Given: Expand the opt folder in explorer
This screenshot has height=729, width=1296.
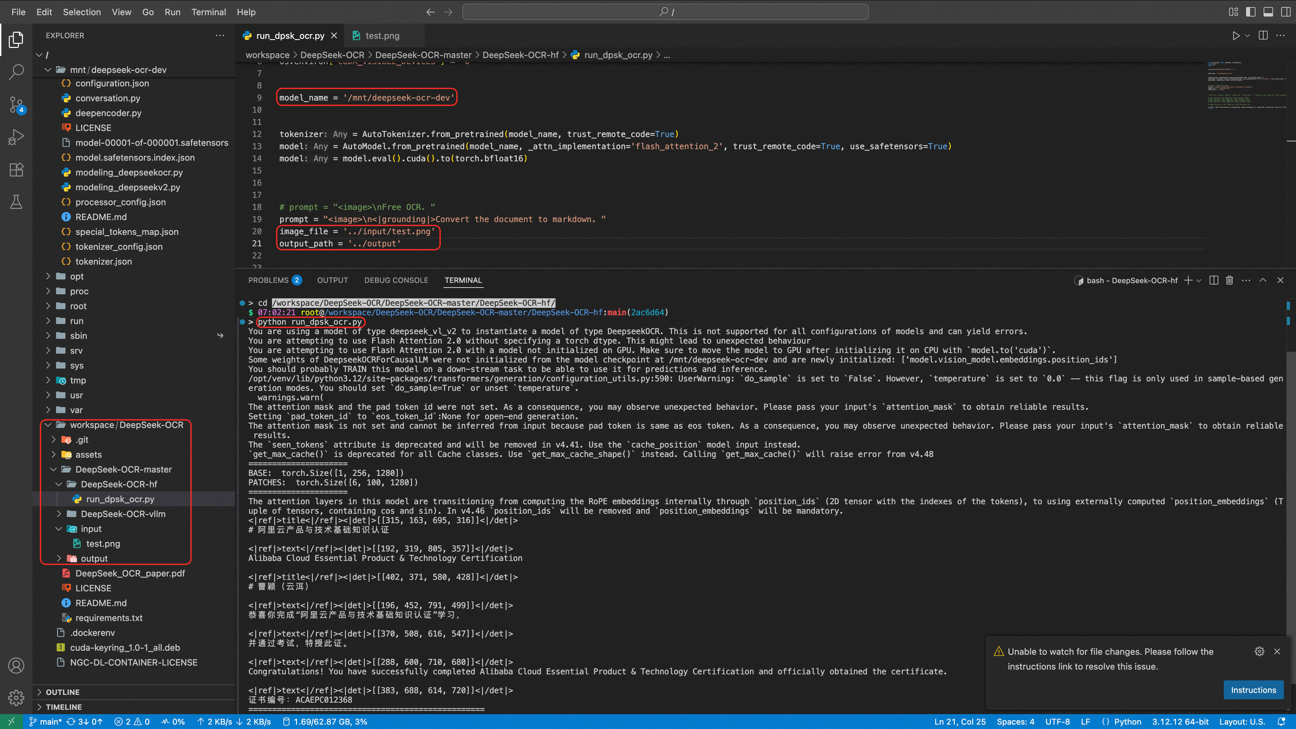Looking at the screenshot, I should (77, 276).
